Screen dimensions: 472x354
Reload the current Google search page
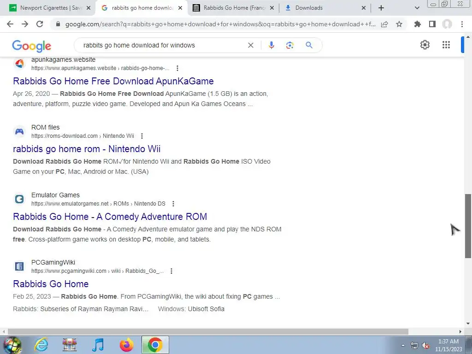40,24
